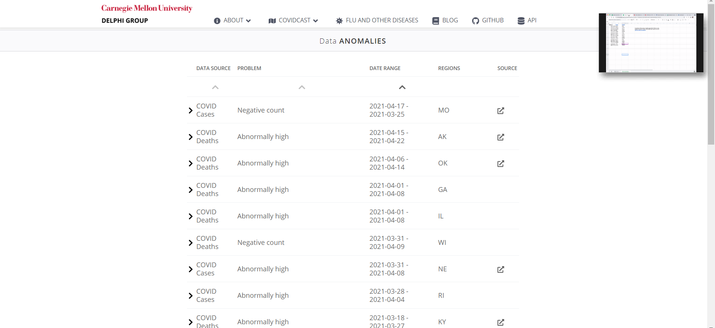Toggle sort order on the PROBLEM column
Screen dimensions: 715x328
302,87
